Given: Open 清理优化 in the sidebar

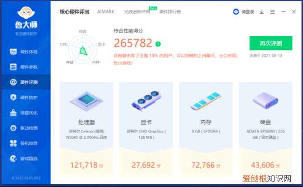Looking at the screenshot, I should 26,113.
